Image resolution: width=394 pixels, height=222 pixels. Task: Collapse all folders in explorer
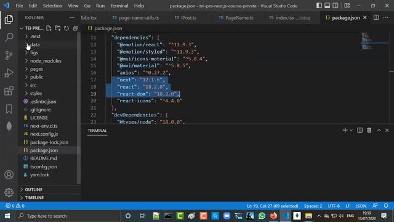tap(75, 28)
